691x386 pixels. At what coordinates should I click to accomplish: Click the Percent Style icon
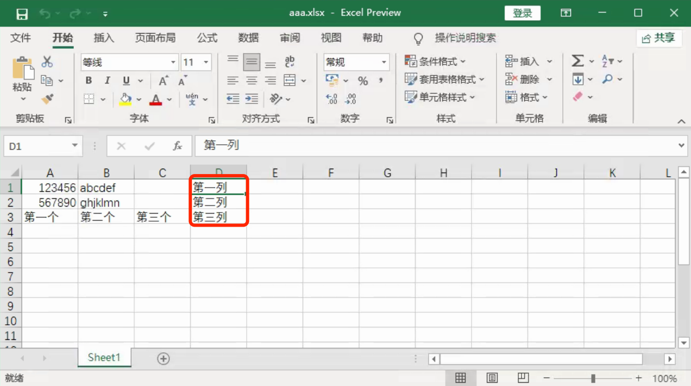click(363, 81)
